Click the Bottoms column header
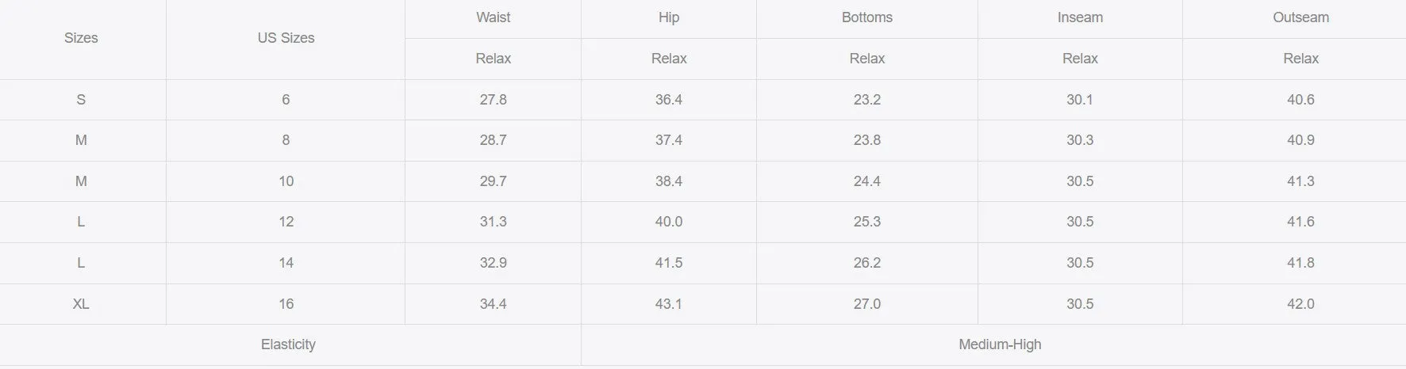1406x369 pixels. tap(867, 17)
